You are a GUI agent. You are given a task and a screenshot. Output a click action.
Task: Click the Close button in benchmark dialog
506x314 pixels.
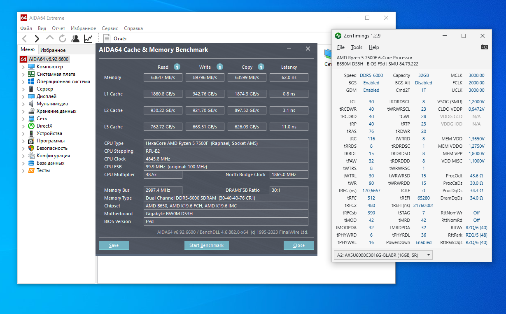pyautogui.click(x=299, y=245)
